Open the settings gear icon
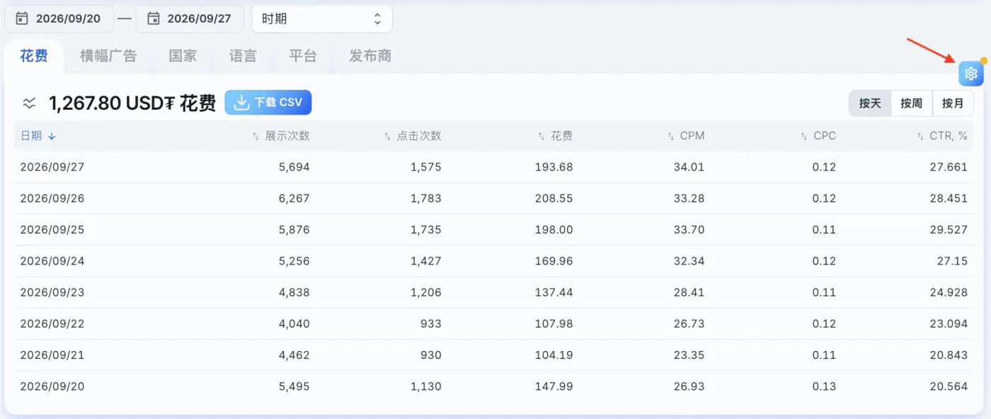 (x=971, y=74)
